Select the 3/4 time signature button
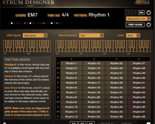This screenshot has height=124, width=155. click(82, 123)
